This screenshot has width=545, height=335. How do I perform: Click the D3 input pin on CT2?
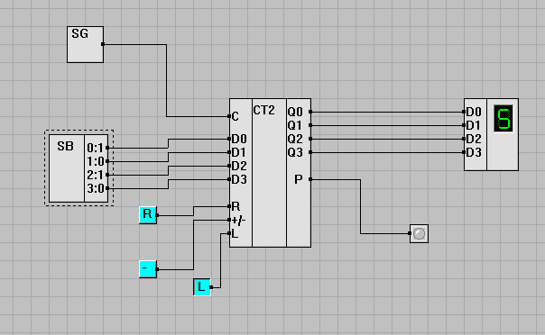(229, 179)
